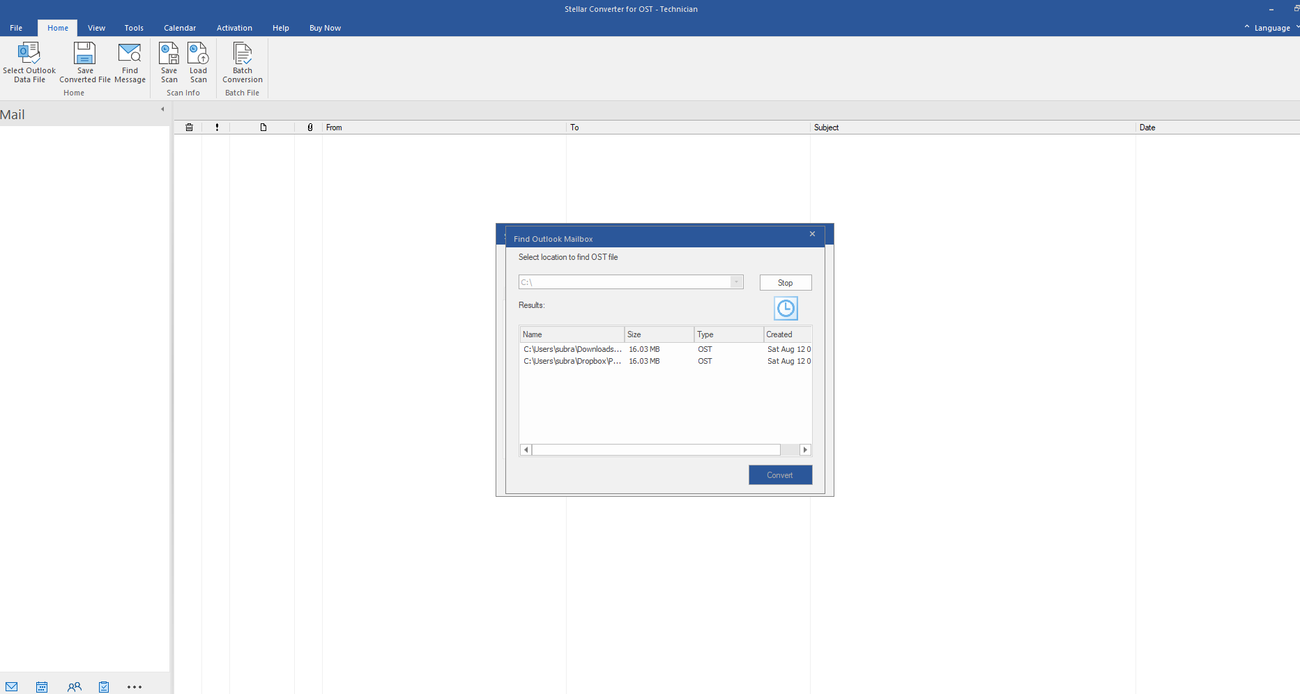Switch to Mail view icon in bottom bar

(12, 687)
